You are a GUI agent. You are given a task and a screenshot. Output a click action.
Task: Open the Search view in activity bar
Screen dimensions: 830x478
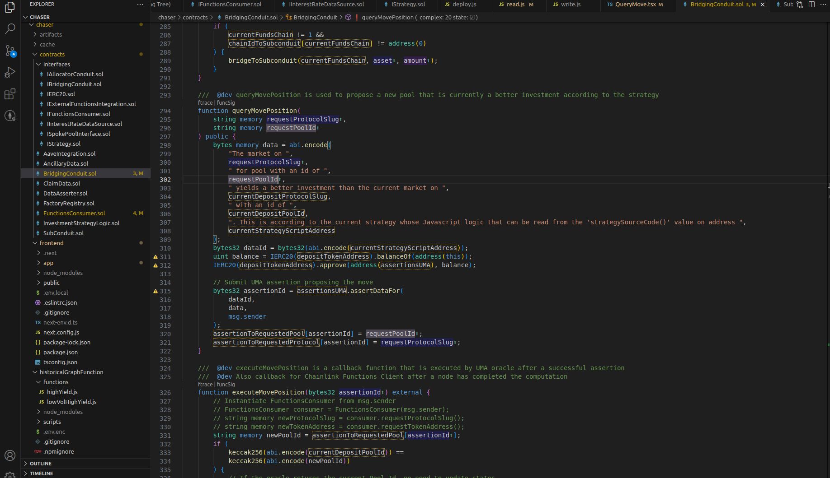[10, 28]
